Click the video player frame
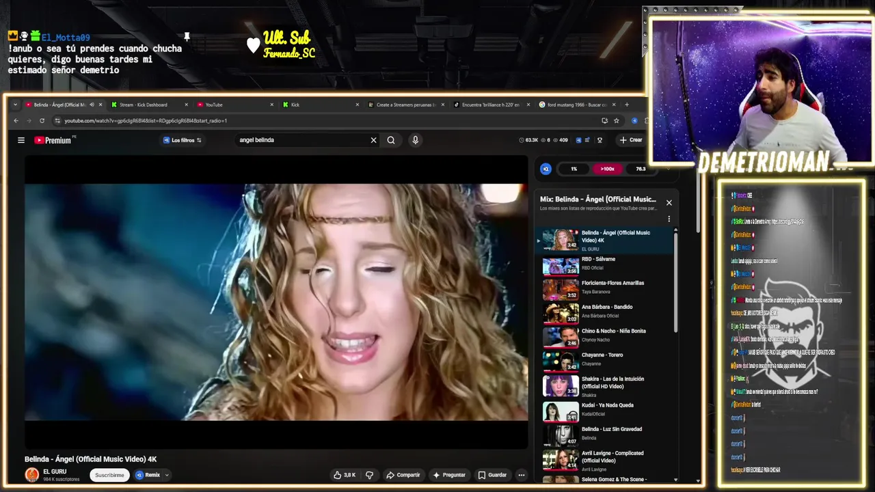875x492 pixels. [276, 302]
